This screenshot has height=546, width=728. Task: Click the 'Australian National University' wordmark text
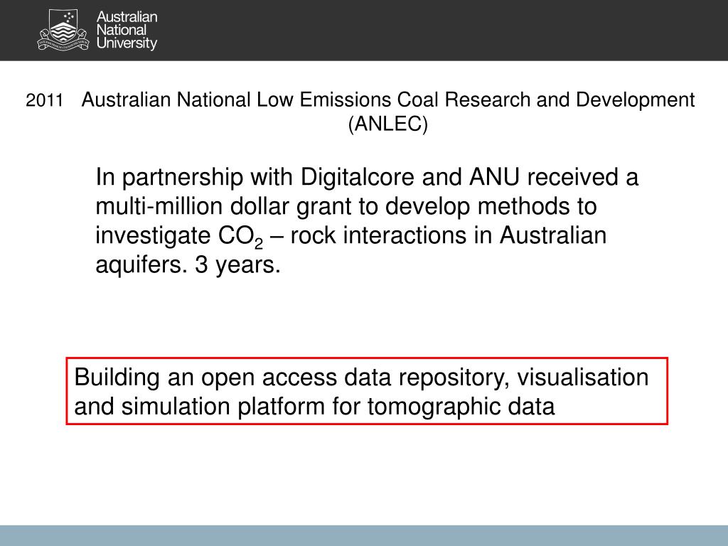pyautogui.click(x=127, y=30)
